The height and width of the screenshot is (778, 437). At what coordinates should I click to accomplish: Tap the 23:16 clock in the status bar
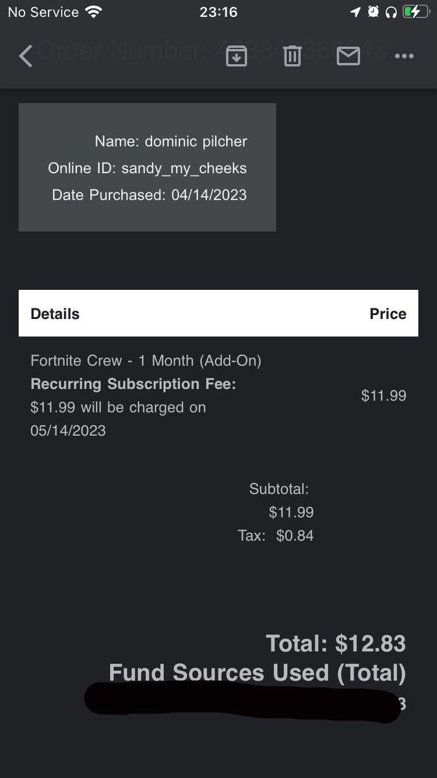[219, 12]
